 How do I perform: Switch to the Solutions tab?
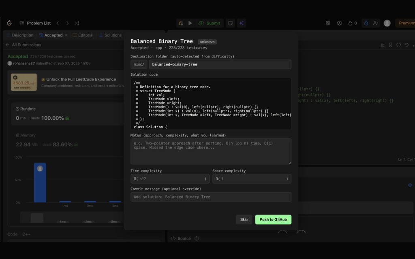110,35
